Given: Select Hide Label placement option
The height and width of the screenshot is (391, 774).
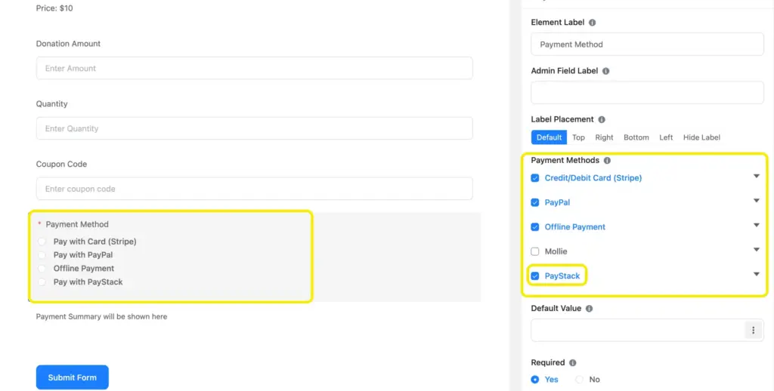Looking at the screenshot, I should coord(701,137).
